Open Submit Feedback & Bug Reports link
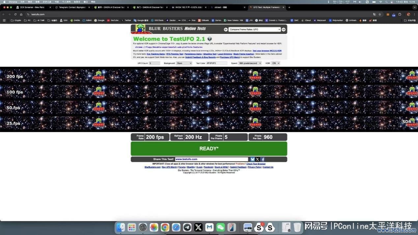418x235 pixels. click(x=200, y=57)
